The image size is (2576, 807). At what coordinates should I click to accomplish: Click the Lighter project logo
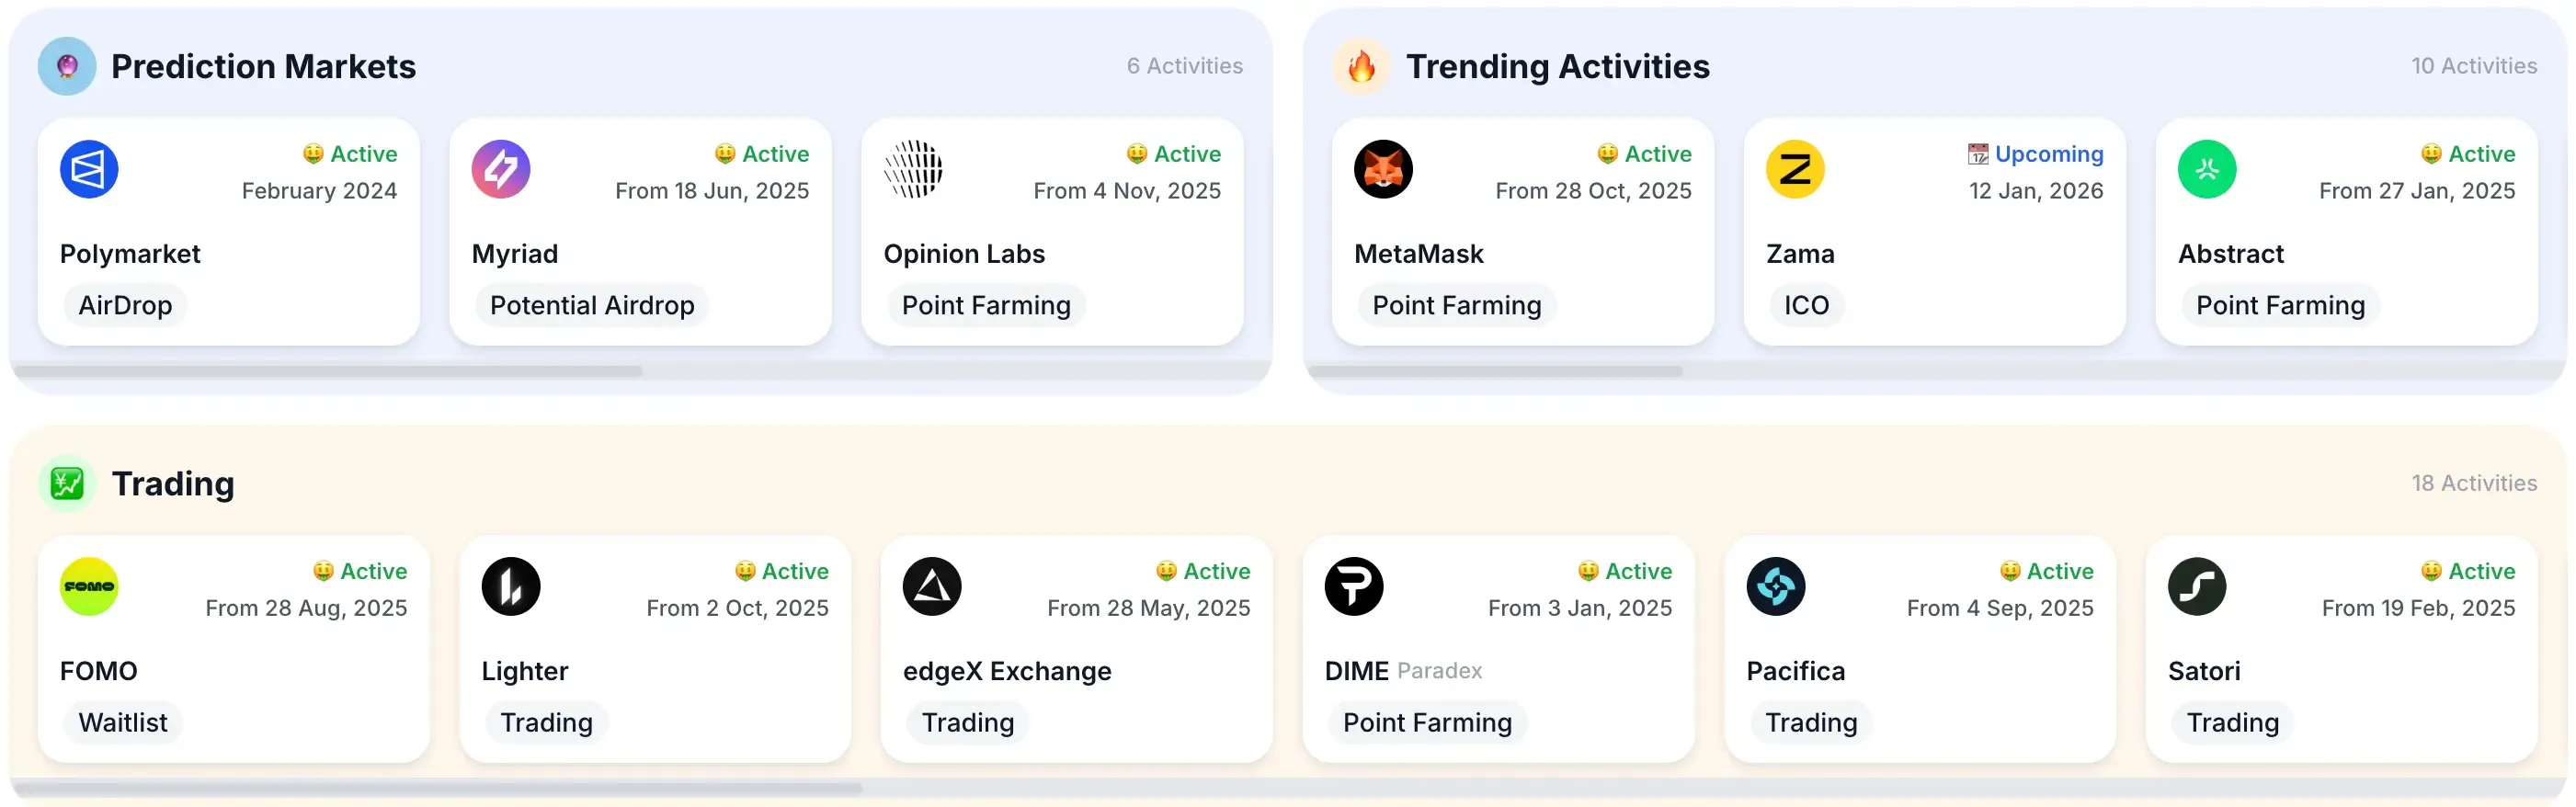pos(510,586)
